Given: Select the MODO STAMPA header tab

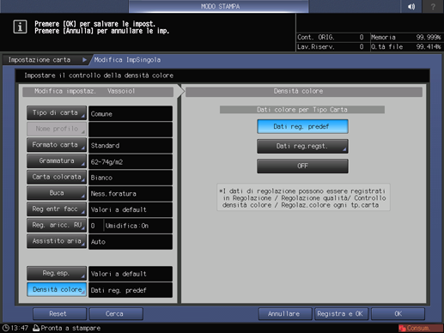Looking at the screenshot, I should 219,6.
